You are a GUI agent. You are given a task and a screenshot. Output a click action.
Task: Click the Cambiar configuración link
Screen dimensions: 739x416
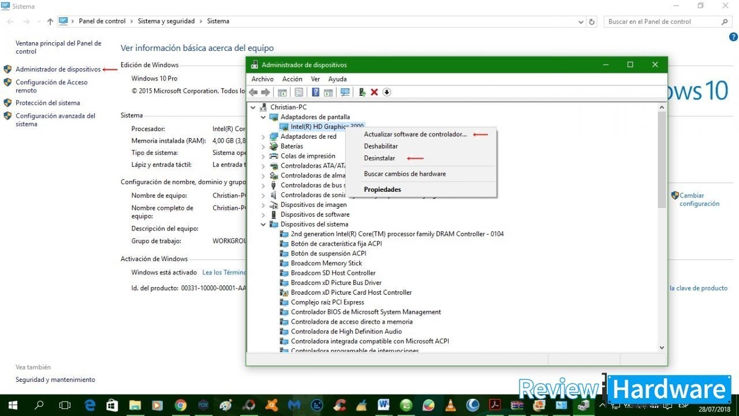coord(699,199)
